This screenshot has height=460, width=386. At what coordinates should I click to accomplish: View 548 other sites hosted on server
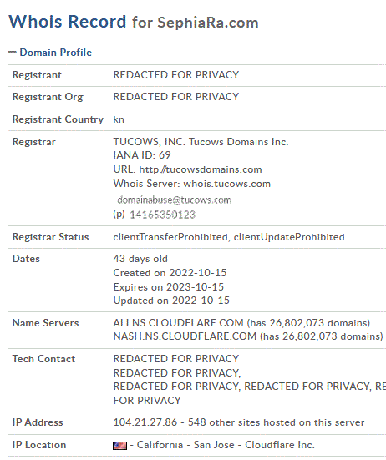tap(276, 422)
